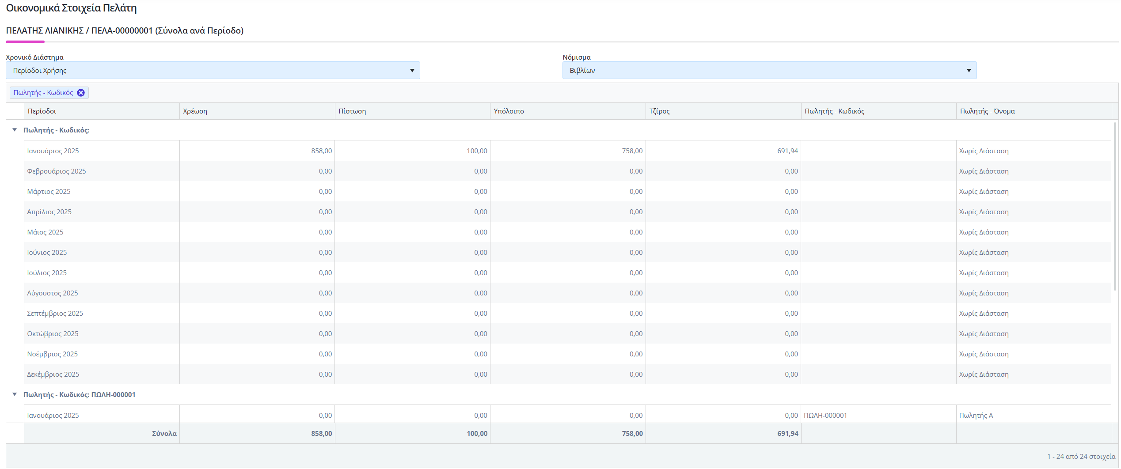The height and width of the screenshot is (469, 1121).
Task: Click the 100,00 credit cell for January
Action: coord(413,151)
